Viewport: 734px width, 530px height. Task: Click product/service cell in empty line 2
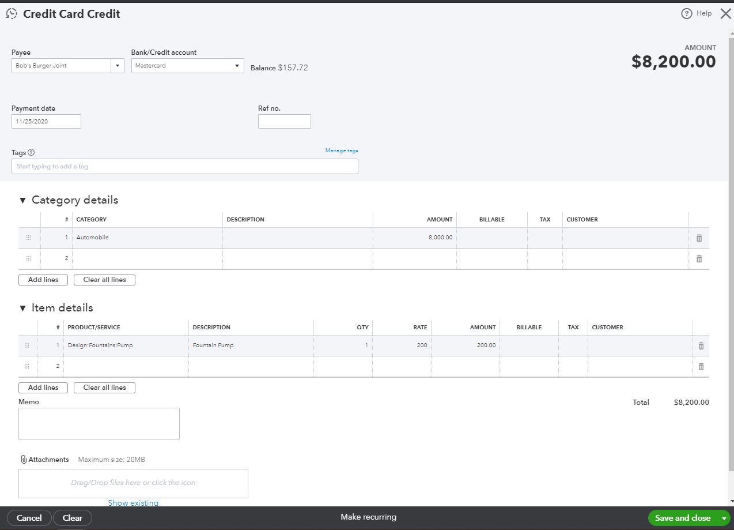pyautogui.click(x=126, y=366)
